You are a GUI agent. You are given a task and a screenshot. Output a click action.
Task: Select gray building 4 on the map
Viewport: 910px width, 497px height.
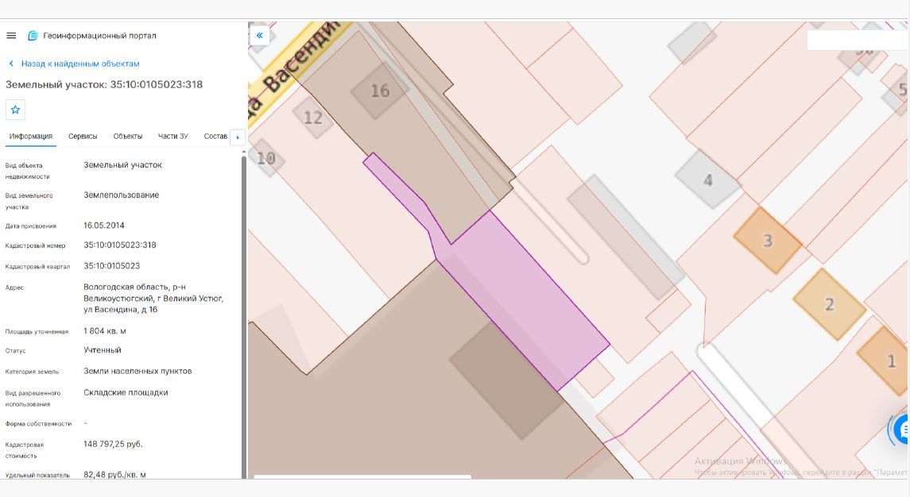tap(707, 179)
